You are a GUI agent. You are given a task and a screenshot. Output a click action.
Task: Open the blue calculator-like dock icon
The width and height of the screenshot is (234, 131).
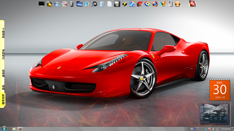click(102, 4)
